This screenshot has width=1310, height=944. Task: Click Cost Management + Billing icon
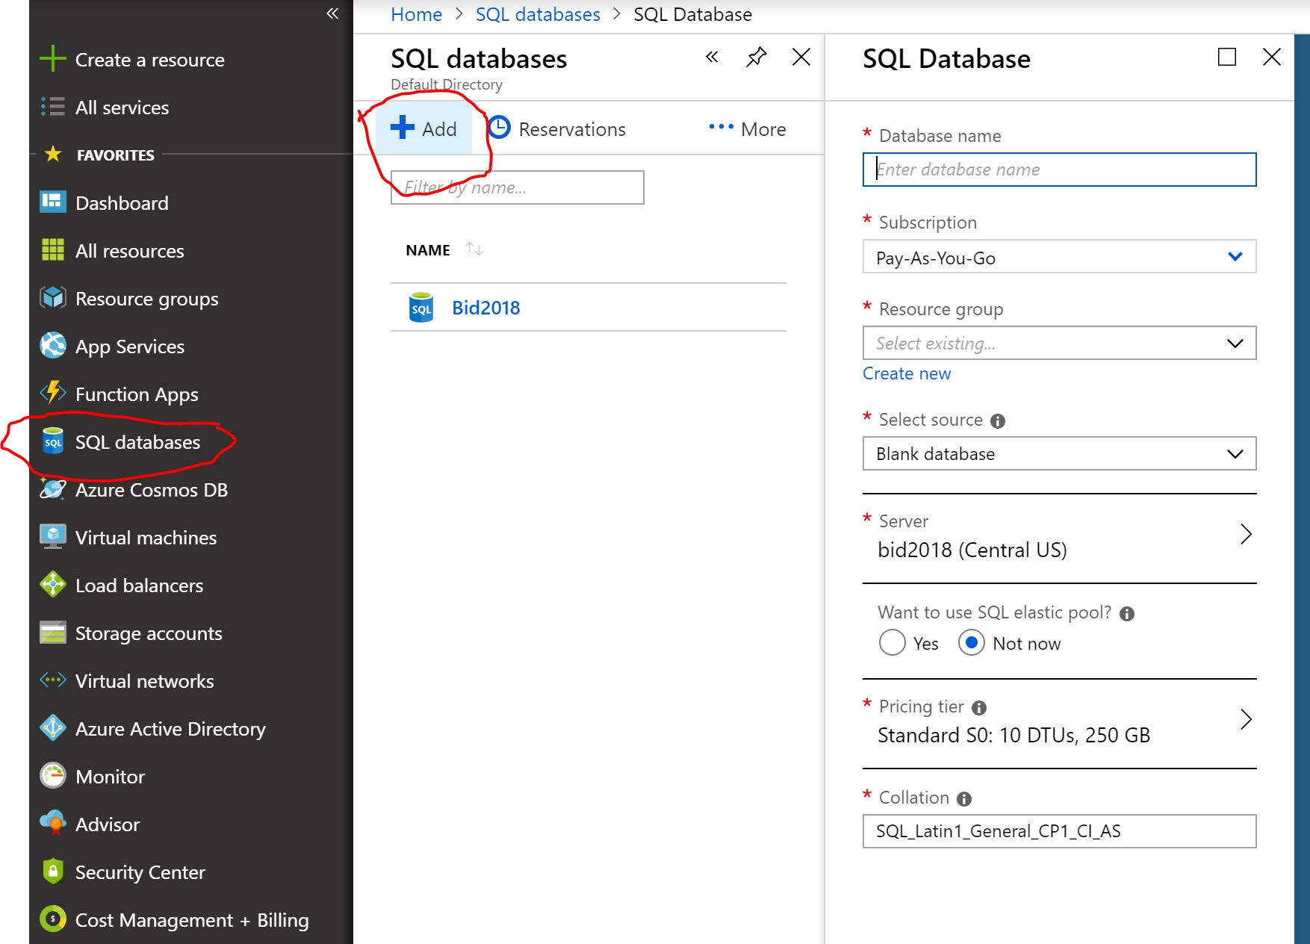pyautogui.click(x=53, y=919)
